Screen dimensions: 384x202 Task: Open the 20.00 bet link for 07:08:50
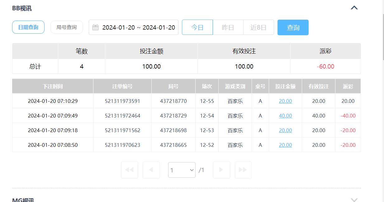tap(285, 145)
